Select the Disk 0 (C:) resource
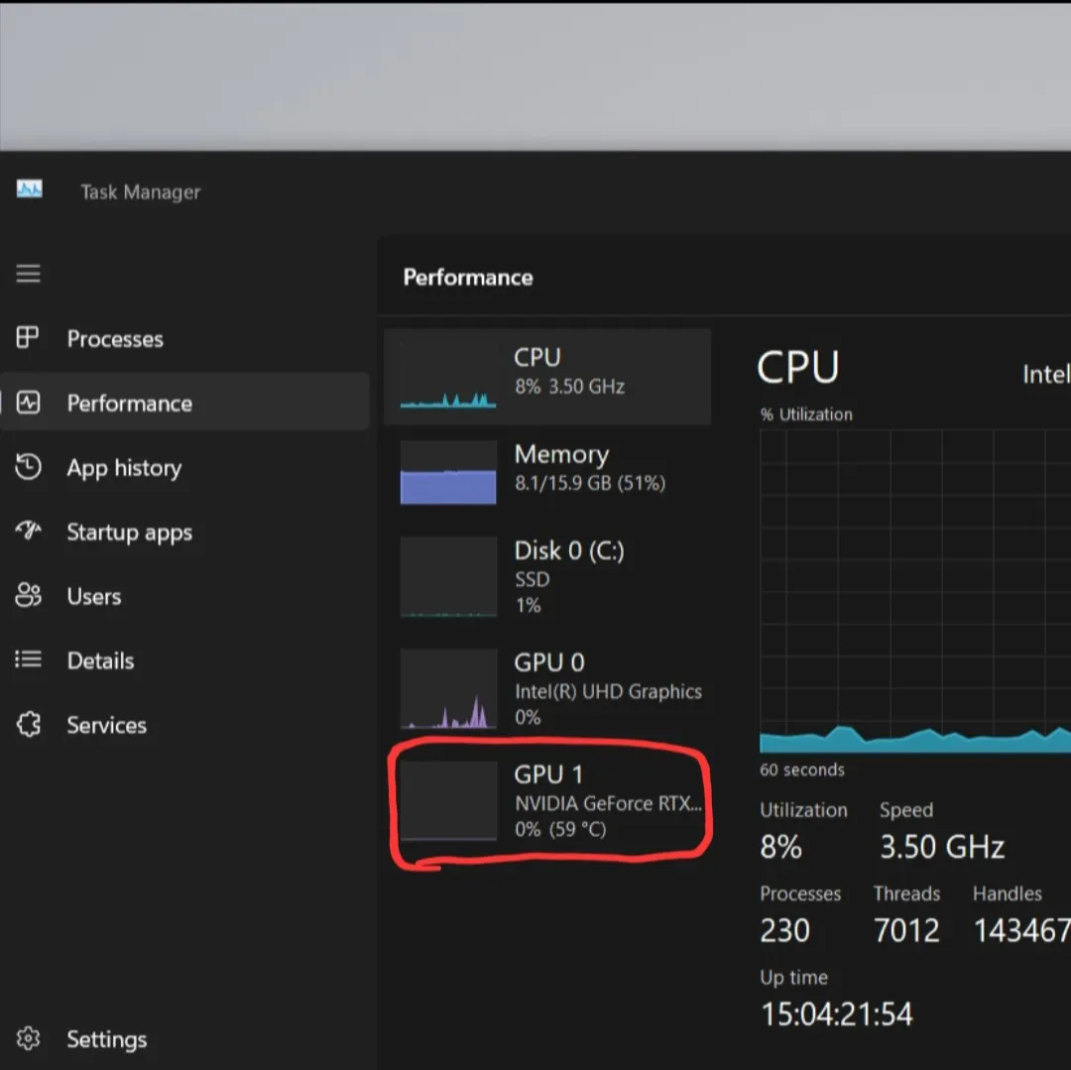The image size is (1071, 1070). click(547, 577)
